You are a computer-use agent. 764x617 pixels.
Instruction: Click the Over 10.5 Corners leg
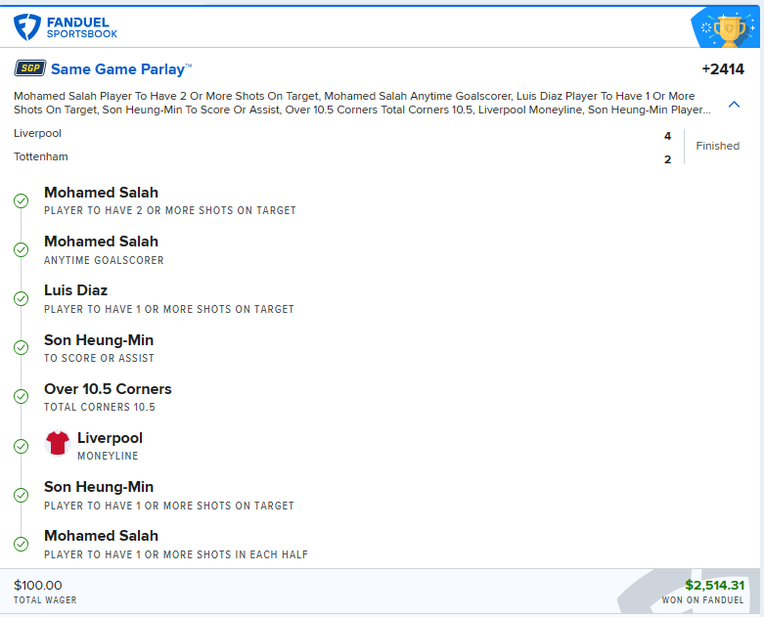(x=108, y=389)
